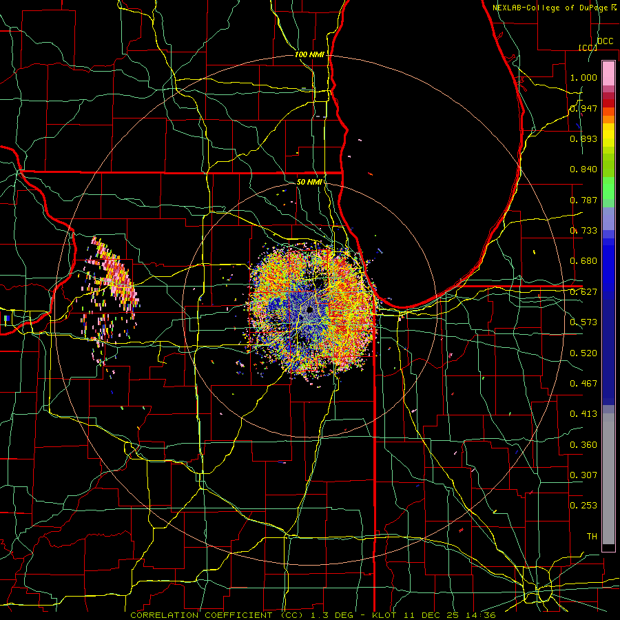Click the [CC] units label
This screenshot has width=620, height=620.
588,48
